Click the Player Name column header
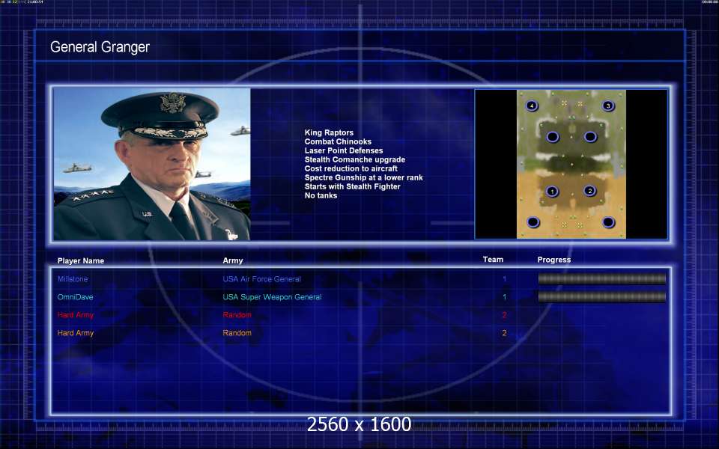The height and width of the screenshot is (449, 719). coord(81,260)
